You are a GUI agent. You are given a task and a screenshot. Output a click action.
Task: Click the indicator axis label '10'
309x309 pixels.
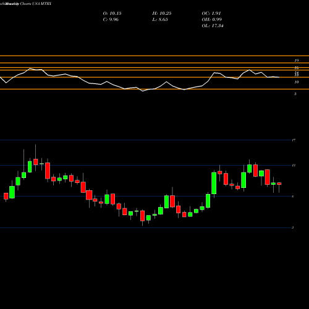297,82
